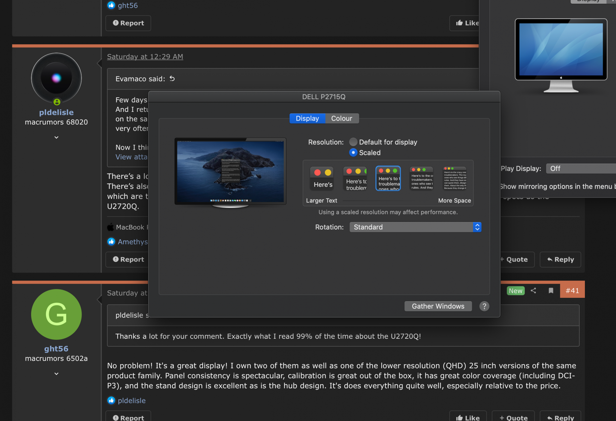Open the pldelisle username link under avatar
This screenshot has height=421, width=616.
coord(56,112)
